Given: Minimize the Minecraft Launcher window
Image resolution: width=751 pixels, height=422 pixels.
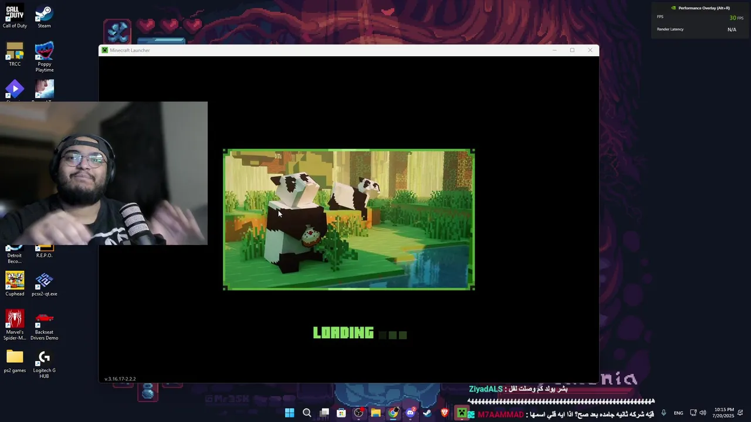Looking at the screenshot, I should coord(554,50).
